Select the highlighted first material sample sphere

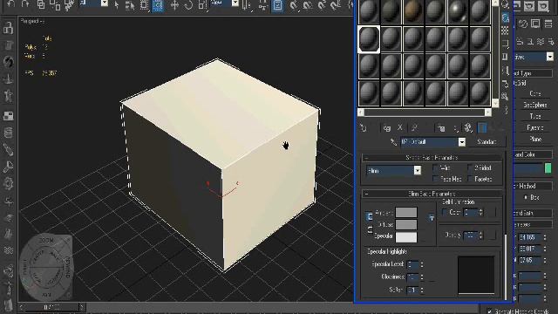pyautogui.click(x=369, y=38)
